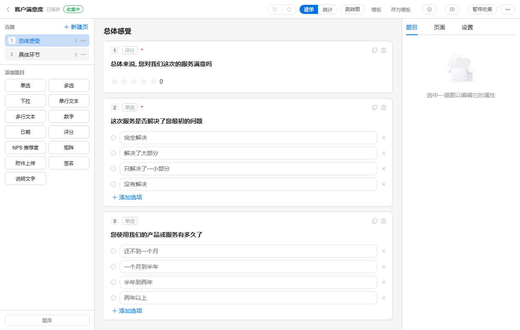Add a 说明文字 block

[25, 178]
